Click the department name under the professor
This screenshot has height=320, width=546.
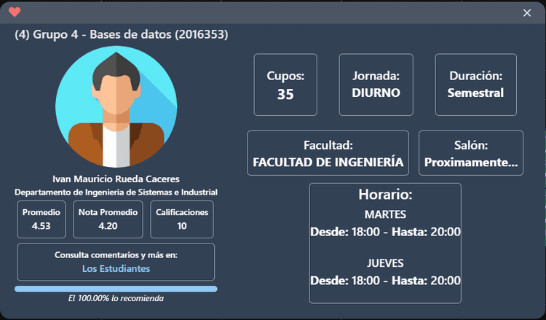pyautogui.click(x=116, y=192)
